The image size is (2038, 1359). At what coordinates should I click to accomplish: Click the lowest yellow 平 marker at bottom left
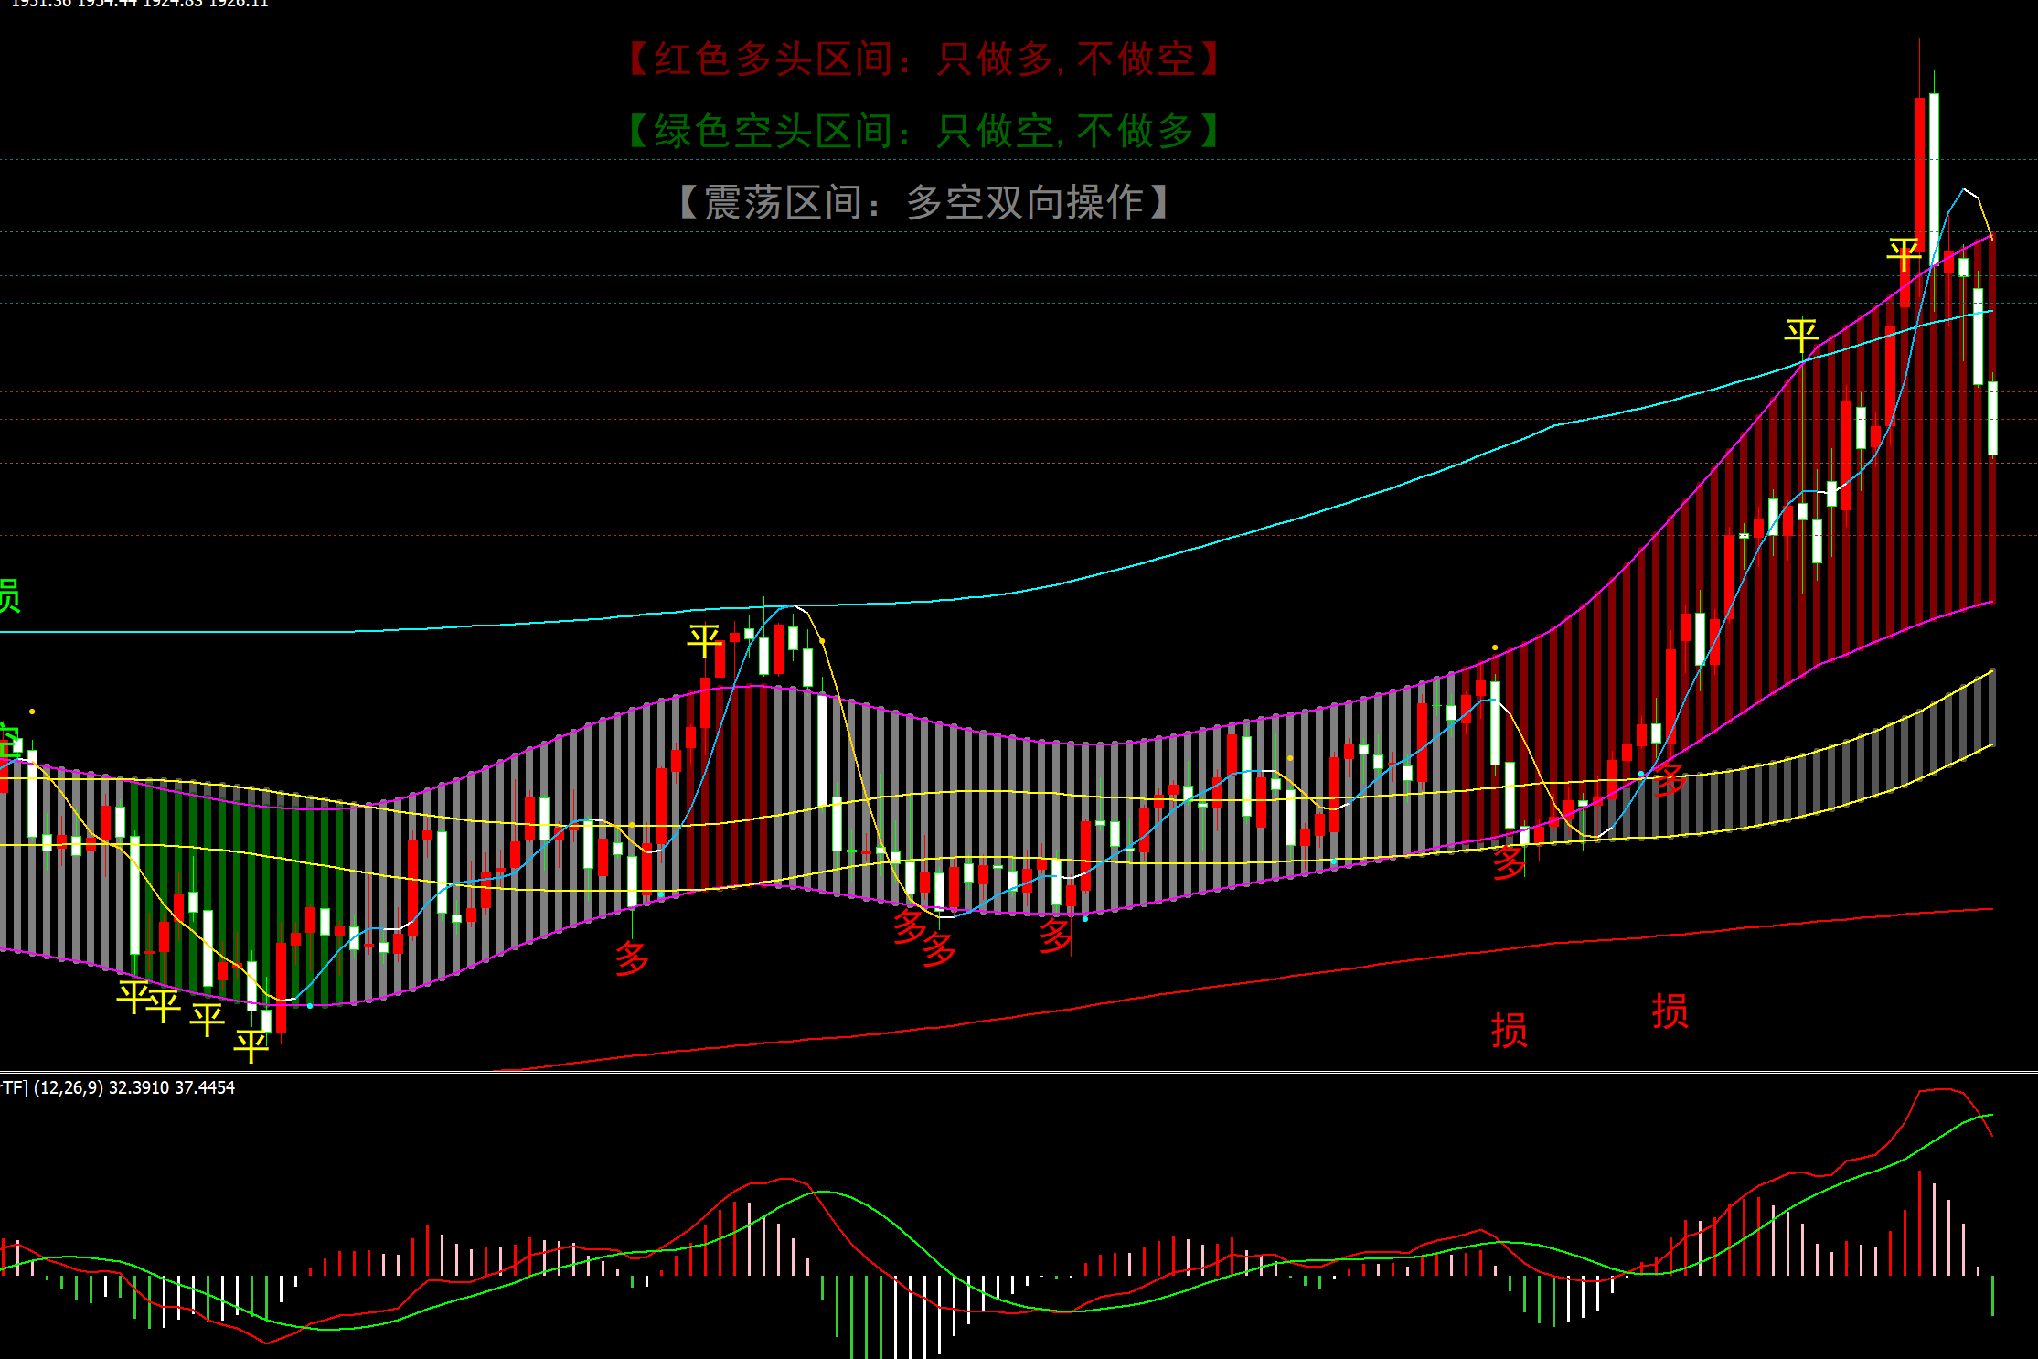coord(251,1045)
